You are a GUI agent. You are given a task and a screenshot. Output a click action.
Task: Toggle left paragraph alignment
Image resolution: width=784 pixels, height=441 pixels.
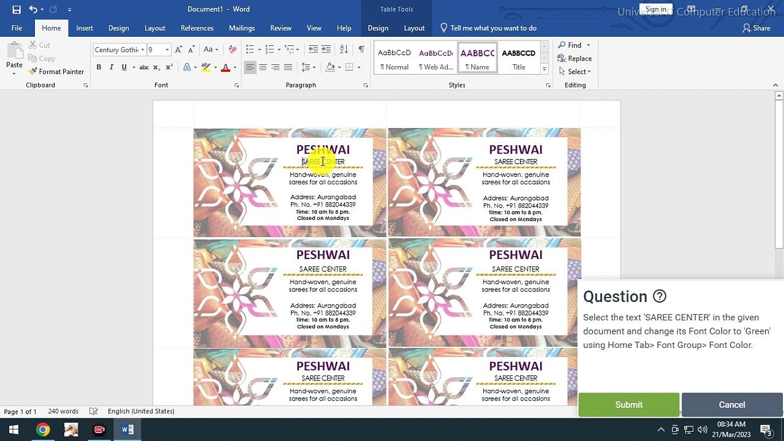click(250, 67)
